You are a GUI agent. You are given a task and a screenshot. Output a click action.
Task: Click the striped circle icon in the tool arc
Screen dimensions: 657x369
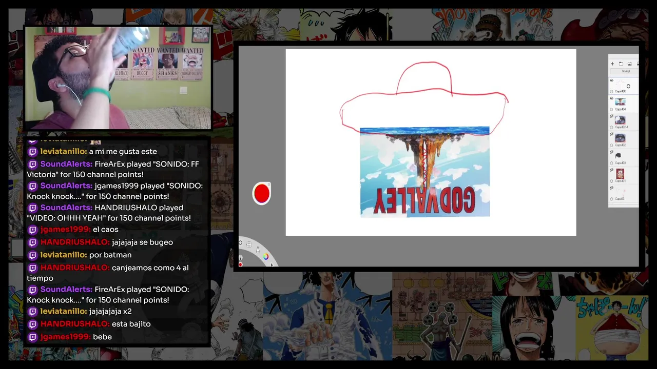click(x=249, y=244)
